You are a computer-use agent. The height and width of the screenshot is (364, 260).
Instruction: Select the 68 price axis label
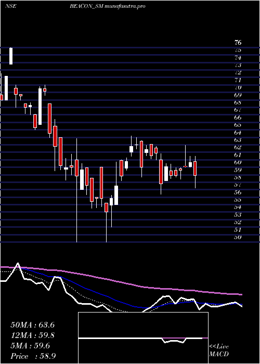pyautogui.click(x=238, y=102)
